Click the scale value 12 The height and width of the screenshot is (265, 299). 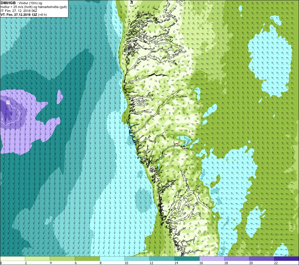pyautogui.click(x=151, y=263)
